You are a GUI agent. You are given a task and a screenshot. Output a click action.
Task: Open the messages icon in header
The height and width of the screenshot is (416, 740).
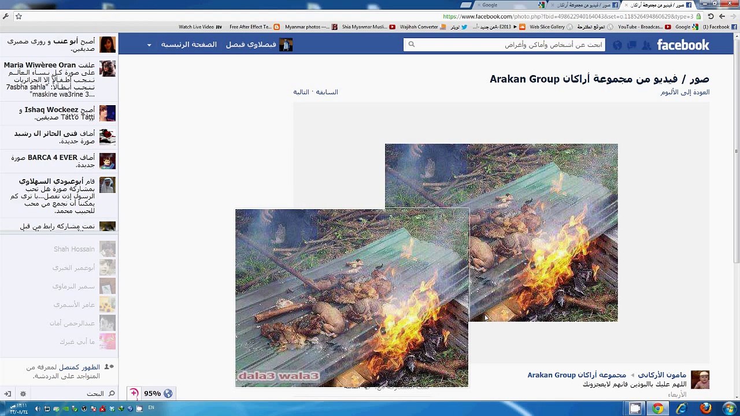(632, 45)
